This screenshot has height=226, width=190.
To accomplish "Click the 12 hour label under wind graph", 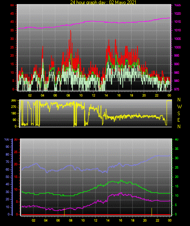I will click(x=93, y=95).
